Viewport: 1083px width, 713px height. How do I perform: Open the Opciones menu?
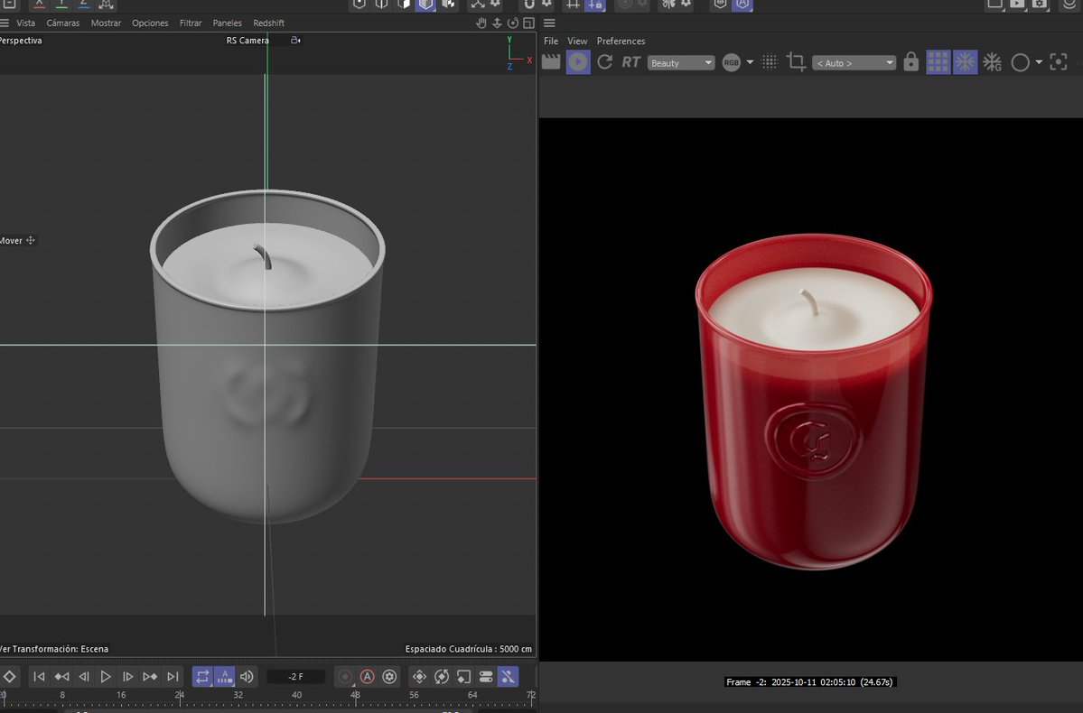[x=150, y=23]
